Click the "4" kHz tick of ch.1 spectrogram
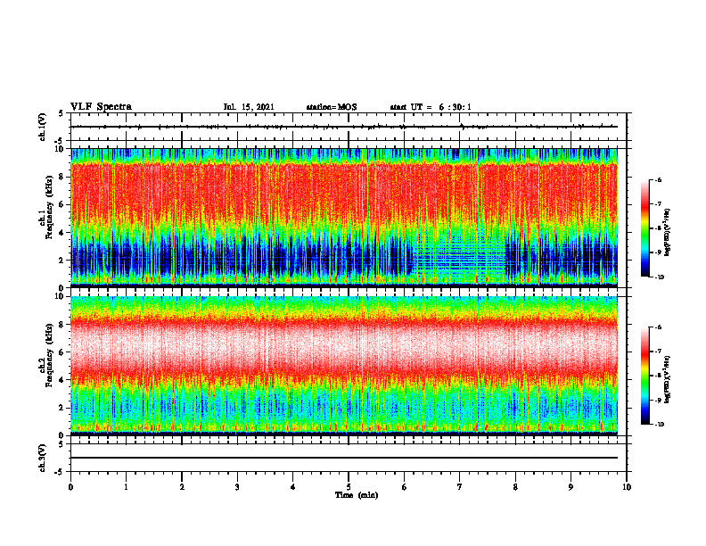Image resolution: width=706 pixels, height=546 pixels. point(62,233)
